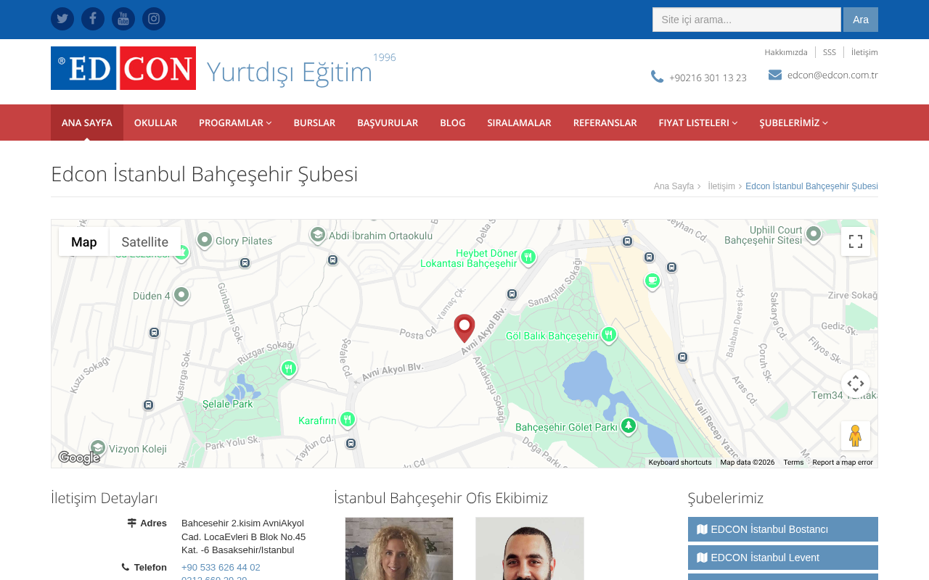Click the EDCON logo

[123, 68]
